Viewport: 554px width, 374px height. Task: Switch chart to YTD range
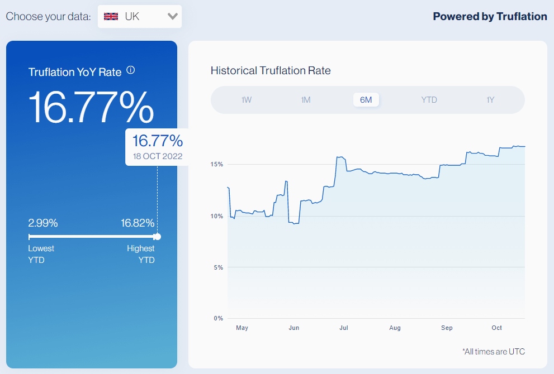429,100
